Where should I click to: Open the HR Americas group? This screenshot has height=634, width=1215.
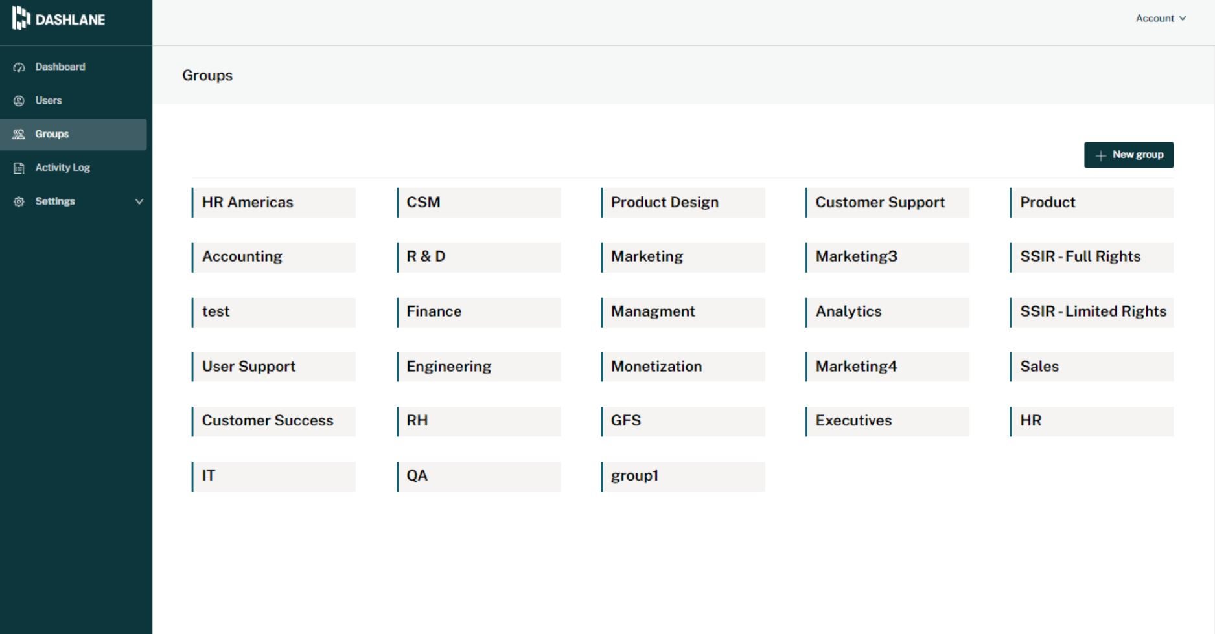(273, 203)
